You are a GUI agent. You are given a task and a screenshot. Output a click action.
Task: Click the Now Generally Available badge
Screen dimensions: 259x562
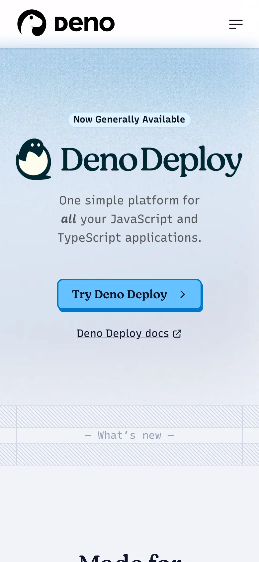[129, 120]
